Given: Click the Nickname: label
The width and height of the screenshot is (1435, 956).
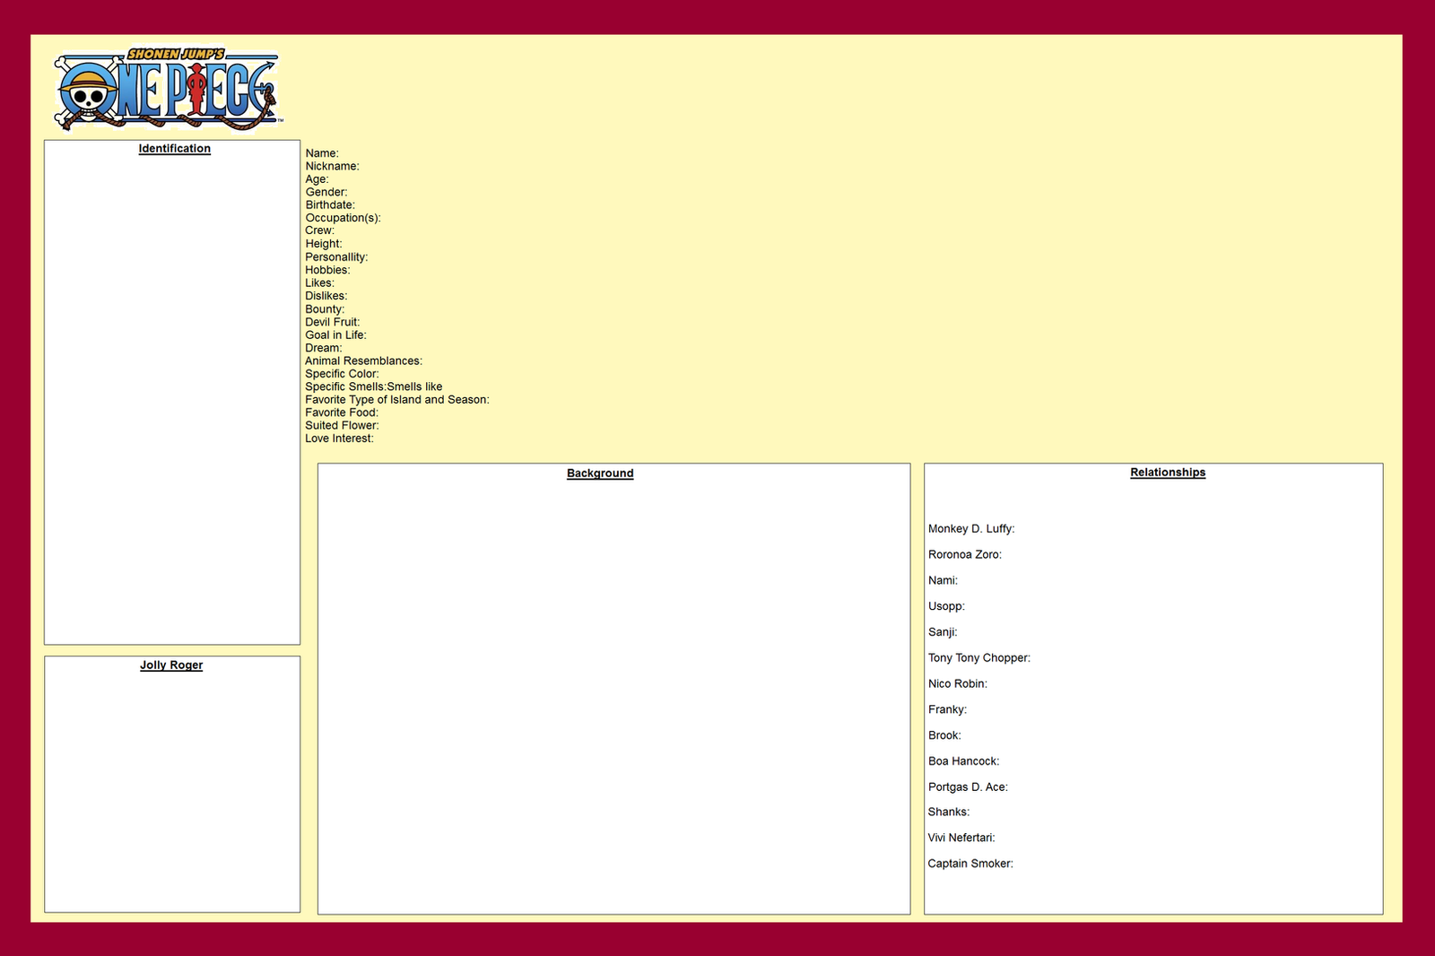Looking at the screenshot, I should tap(332, 166).
